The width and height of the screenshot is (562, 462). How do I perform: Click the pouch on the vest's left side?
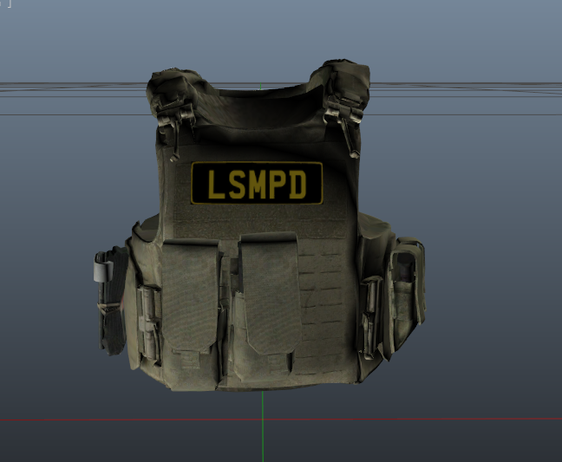point(110,299)
